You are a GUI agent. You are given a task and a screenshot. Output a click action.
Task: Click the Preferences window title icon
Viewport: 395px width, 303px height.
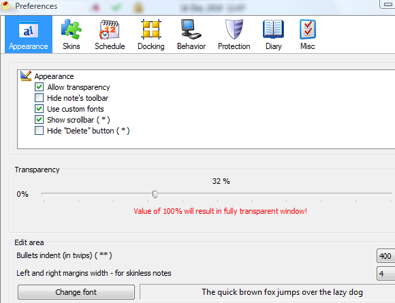6,5
